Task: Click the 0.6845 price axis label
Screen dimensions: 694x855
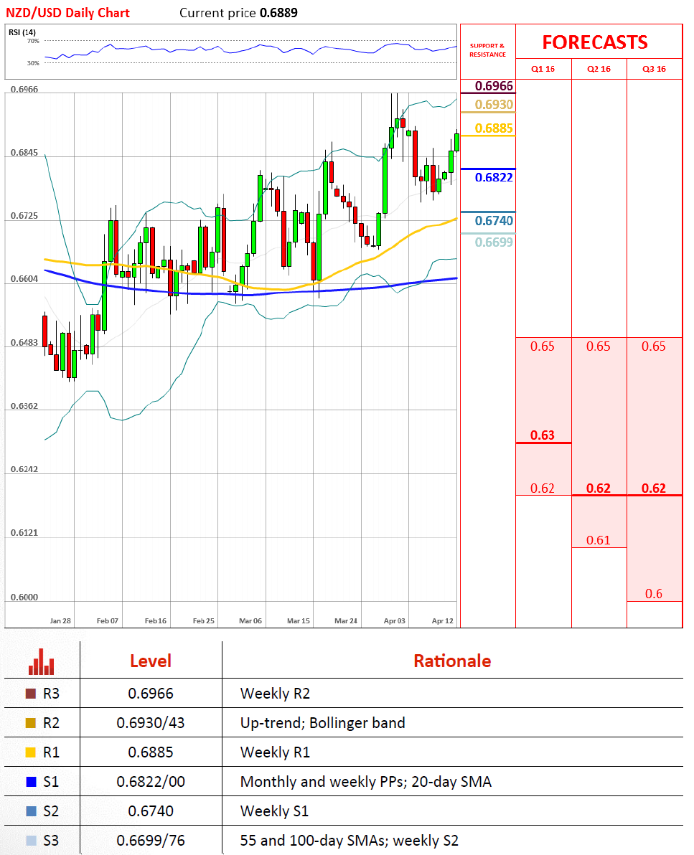Action: (x=24, y=153)
